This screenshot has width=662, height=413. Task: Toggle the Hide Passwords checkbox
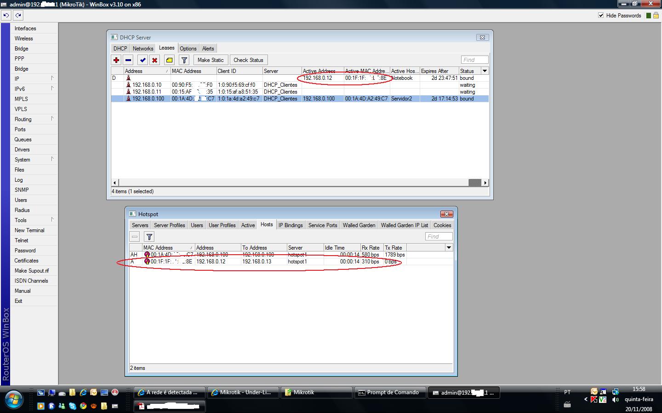(601, 15)
